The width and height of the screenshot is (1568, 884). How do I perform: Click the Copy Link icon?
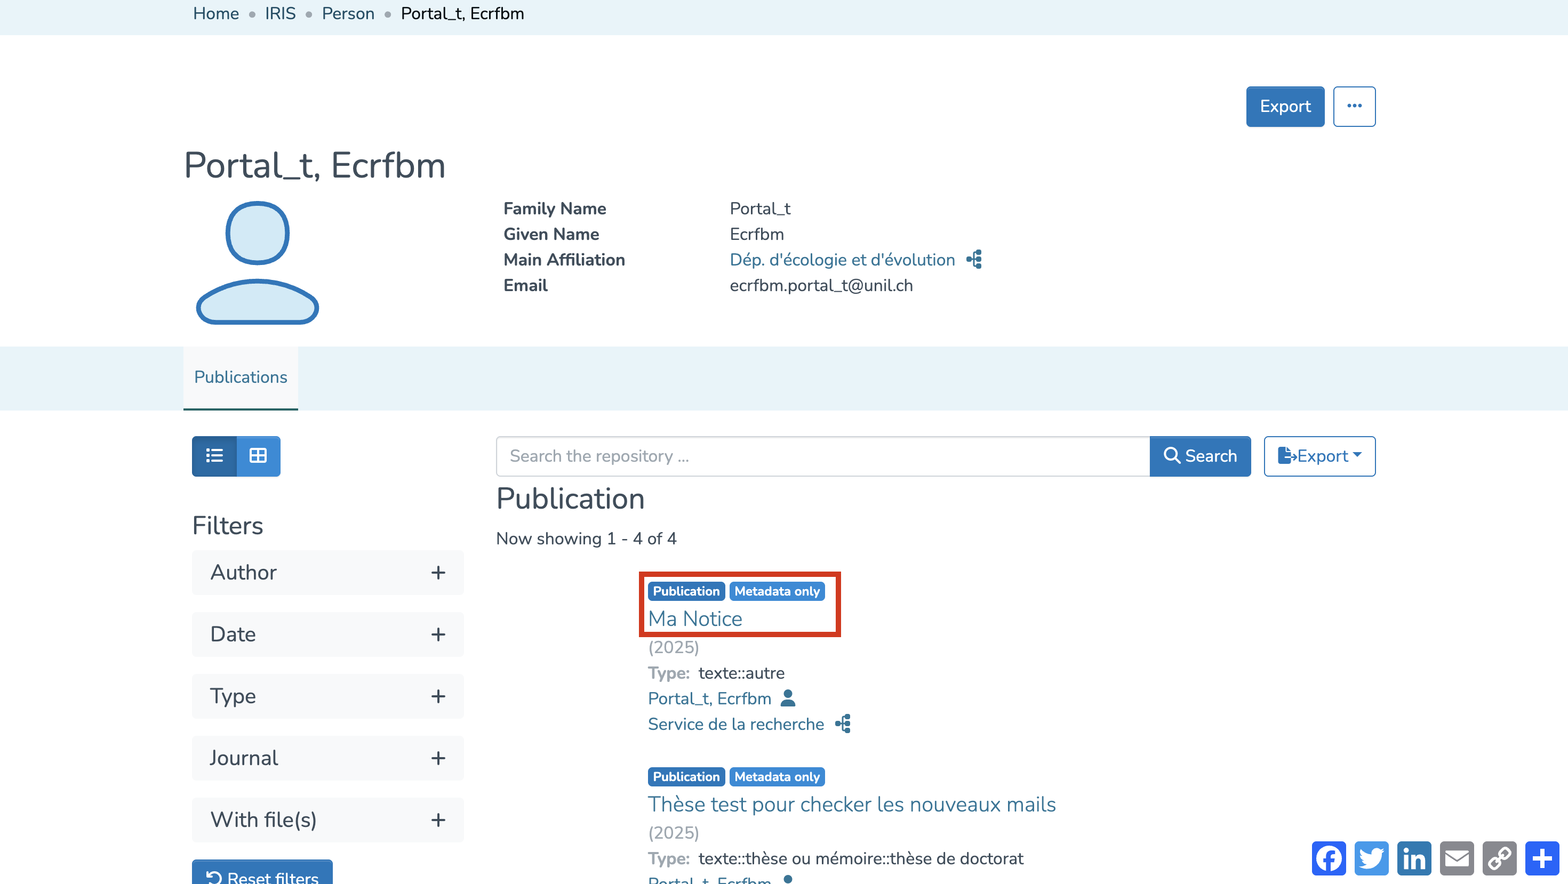click(x=1499, y=858)
